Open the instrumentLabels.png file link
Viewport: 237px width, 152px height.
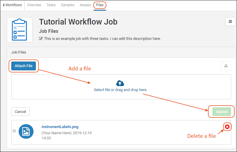click(x=60, y=127)
